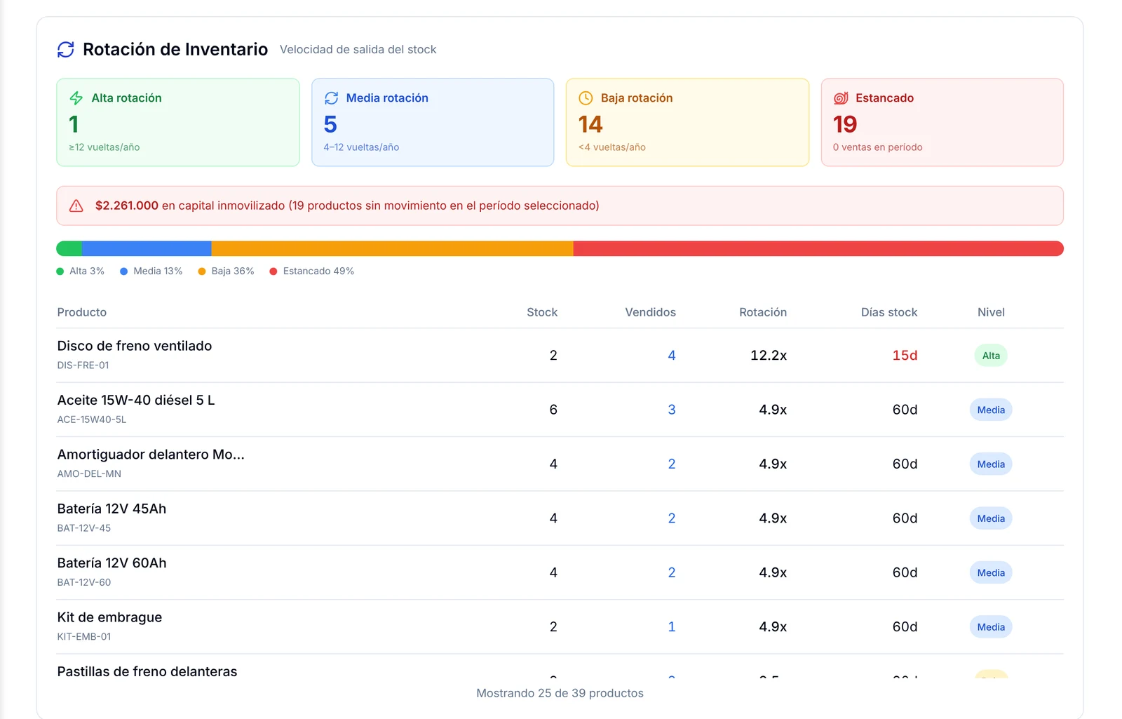Image resolution: width=1122 pixels, height=719 pixels.
Task: Click the Velocidad de salida del stock subtitle
Action: pos(358,50)
